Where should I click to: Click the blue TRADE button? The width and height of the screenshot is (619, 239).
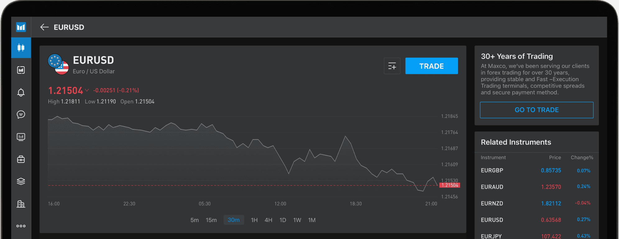click(432, 66)
